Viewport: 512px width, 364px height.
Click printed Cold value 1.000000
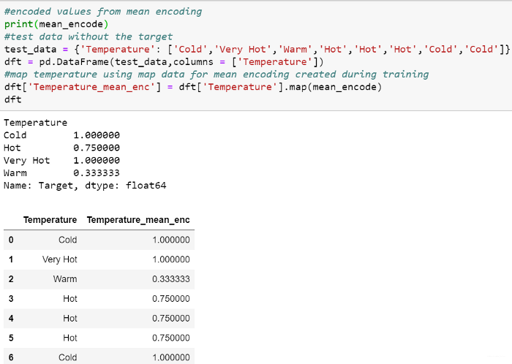tap(97, 135)
